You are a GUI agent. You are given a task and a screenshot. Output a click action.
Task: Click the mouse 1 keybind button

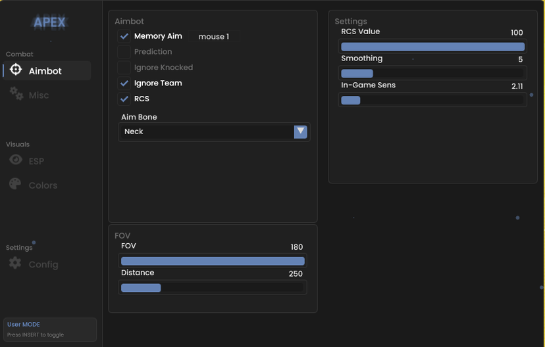pyautogui.click(x=214, y=37)
